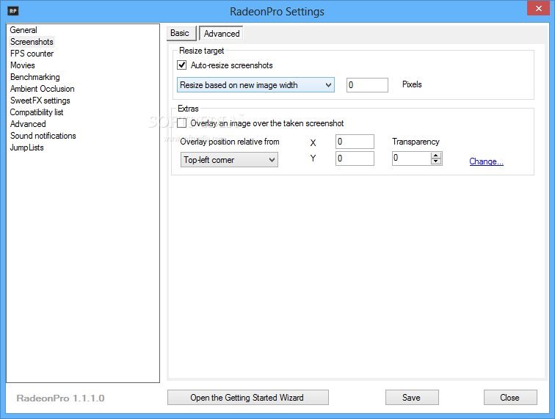Select Screenshots in the settings list

pyautogui.click(x=32, y=42)
